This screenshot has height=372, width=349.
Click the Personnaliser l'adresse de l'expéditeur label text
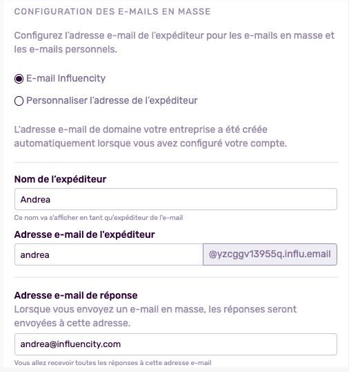point(112,100)
